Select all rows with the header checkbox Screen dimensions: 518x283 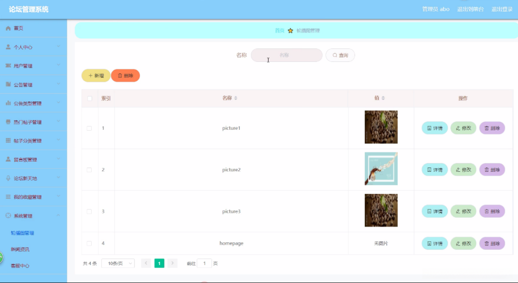pos(89,98)
